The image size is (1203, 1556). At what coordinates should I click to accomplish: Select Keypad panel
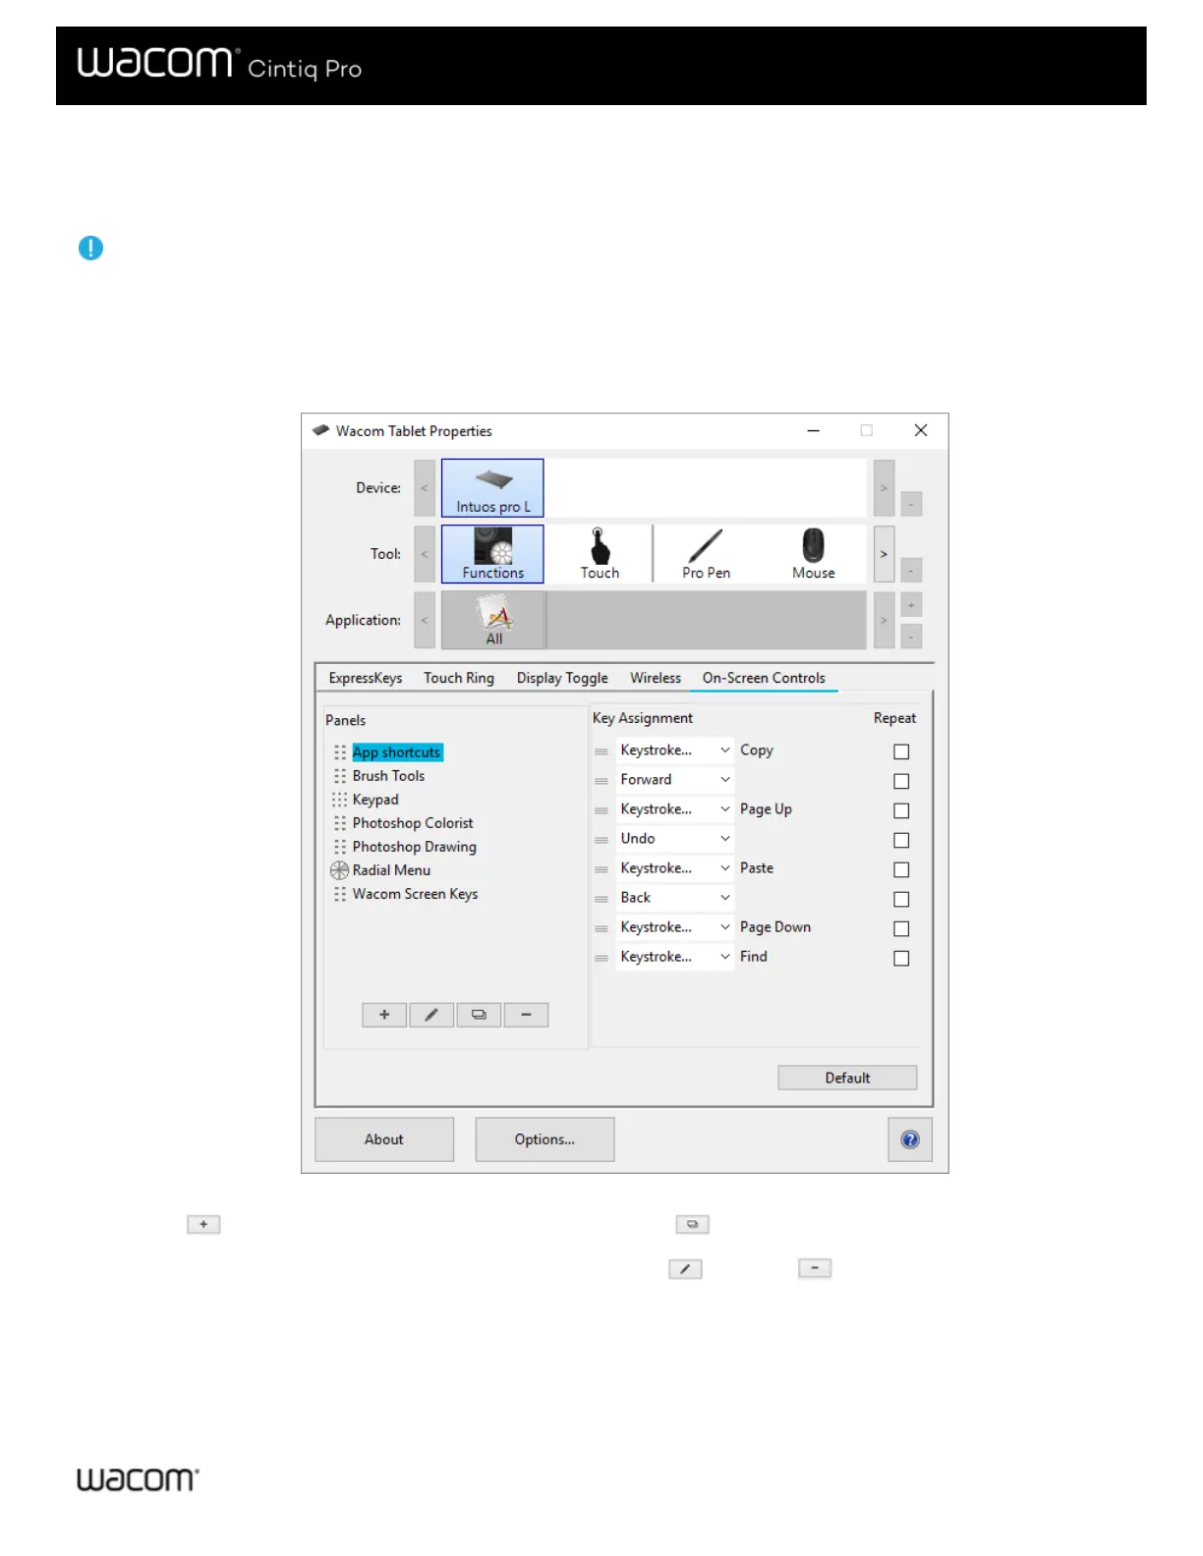pyautogui.click(x=375, y=800)
